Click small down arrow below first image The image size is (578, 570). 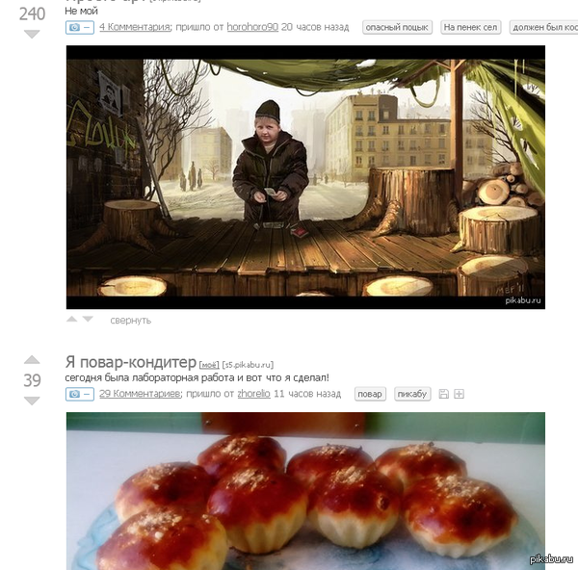tap(88, 319)
